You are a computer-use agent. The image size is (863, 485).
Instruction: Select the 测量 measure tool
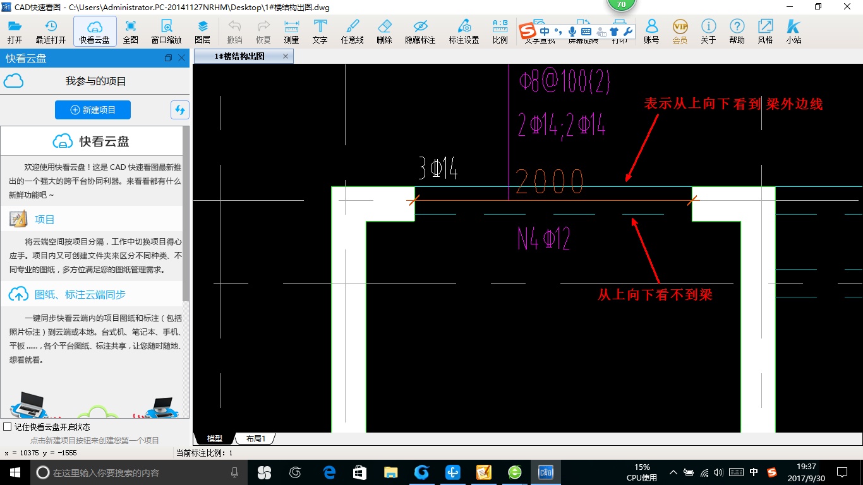tap(291, 32)
